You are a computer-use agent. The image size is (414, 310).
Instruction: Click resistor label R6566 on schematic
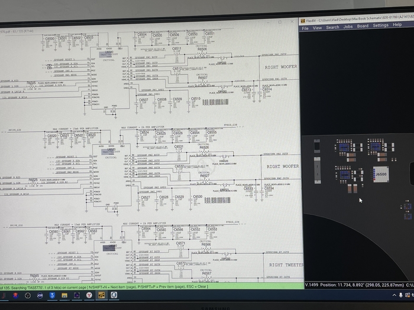[x=206, y=244]
